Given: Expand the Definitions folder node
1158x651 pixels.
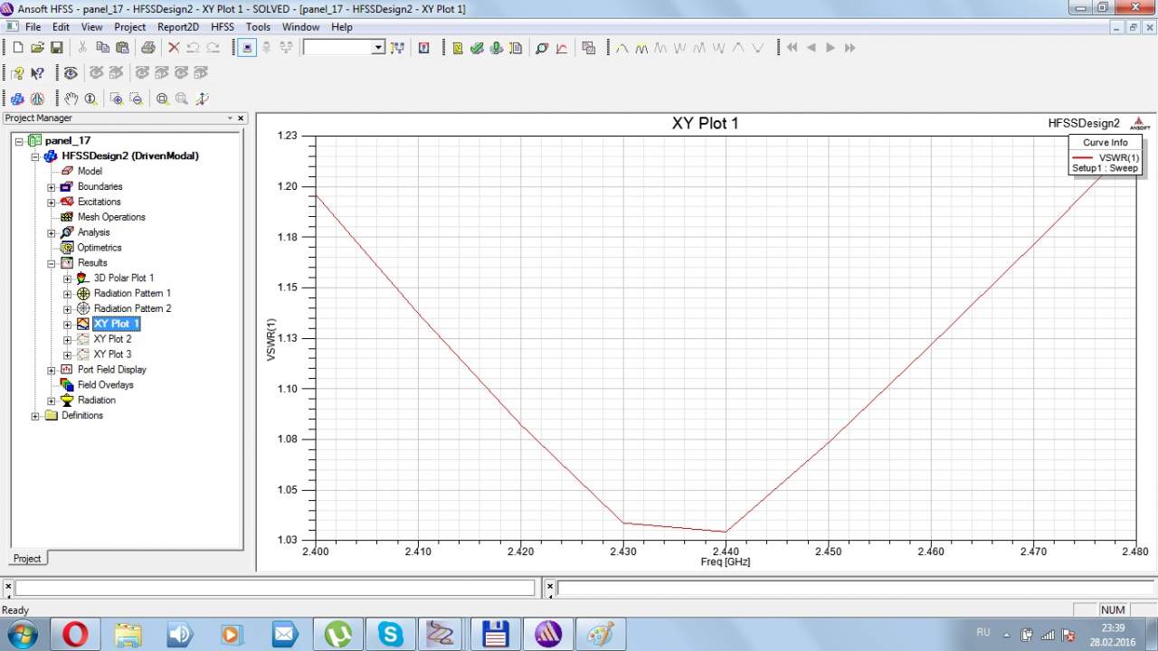Looking at the screenshot, I should (x=35, y=416).
